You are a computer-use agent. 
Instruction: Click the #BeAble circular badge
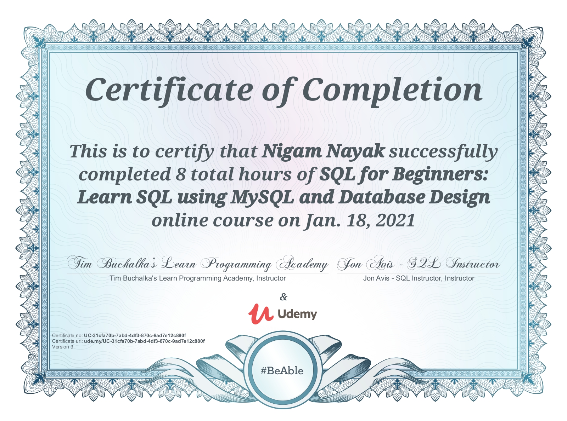pos(282,371)
